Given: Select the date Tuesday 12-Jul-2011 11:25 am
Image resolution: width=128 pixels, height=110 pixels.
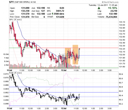Looking at the screenshot, I should pyautogui.click(x=103, y=5).
